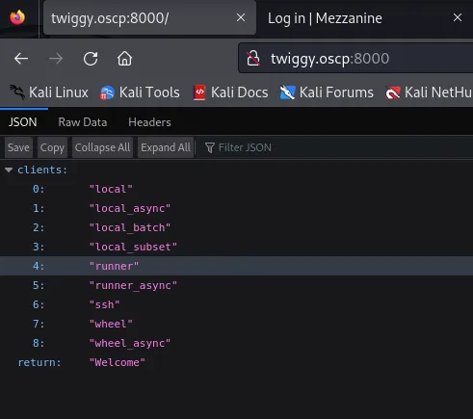Switch to the Headers tab
Image resolution: width=473 pixels, height=419 pixels.
[x=149, y=122]
